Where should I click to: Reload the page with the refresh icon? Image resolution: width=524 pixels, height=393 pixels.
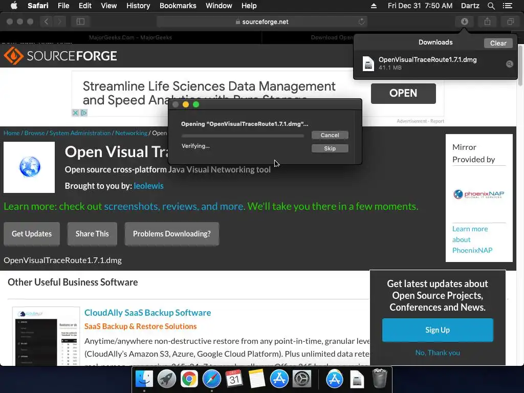[x=361, y=21]
